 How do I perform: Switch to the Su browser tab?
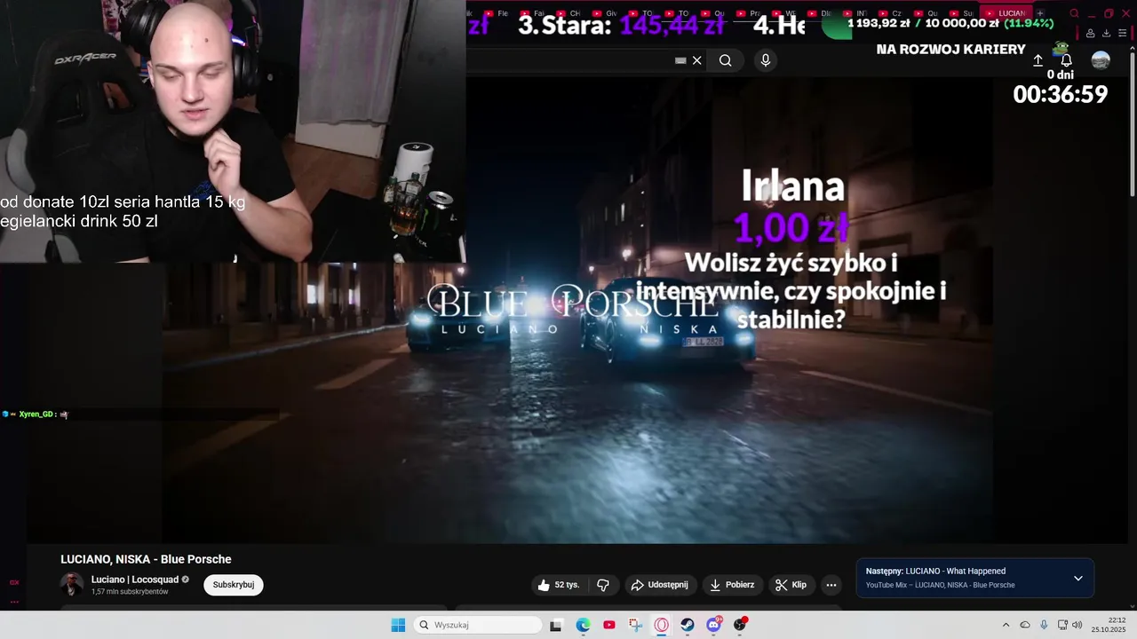[x=961, y=13]
